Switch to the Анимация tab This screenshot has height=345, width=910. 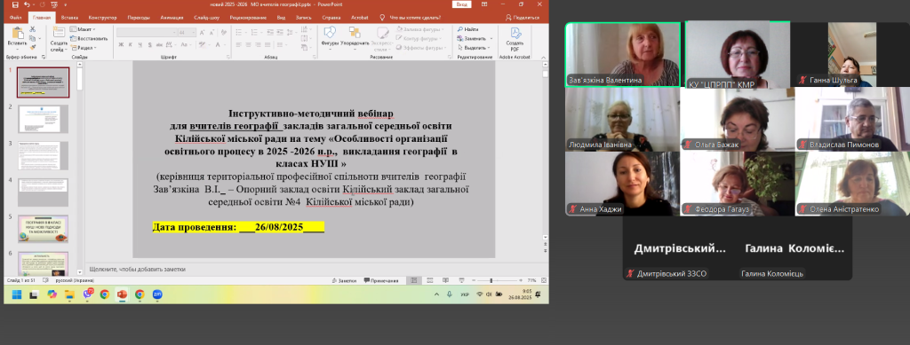click(x=172, y=18)
